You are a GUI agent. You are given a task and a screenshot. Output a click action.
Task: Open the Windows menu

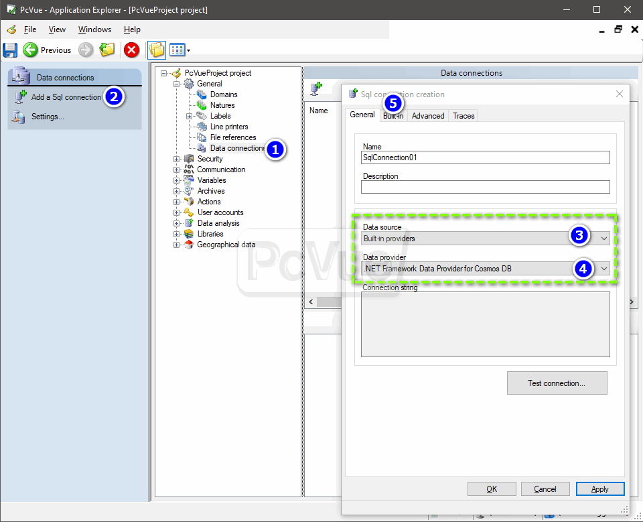tap(94, 29)
